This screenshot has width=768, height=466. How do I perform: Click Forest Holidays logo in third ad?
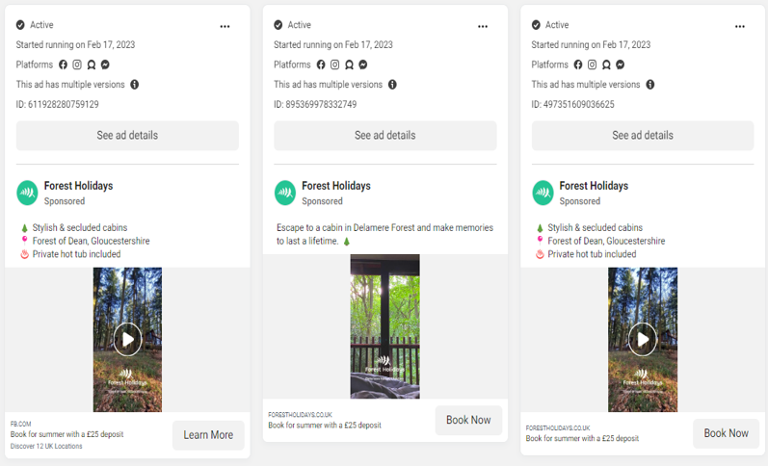543,193
